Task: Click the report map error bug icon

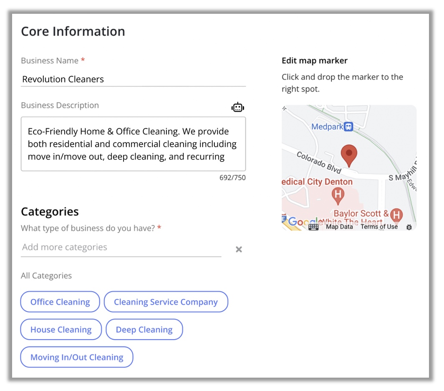Action: 409,227
